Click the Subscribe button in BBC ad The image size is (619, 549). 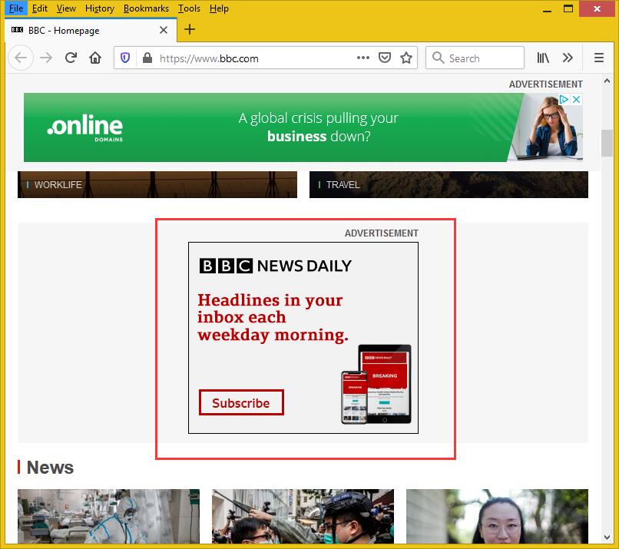[241, 403]
